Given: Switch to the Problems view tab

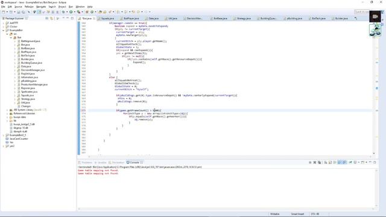Looking at the screenshot, I should coord(85,163).
